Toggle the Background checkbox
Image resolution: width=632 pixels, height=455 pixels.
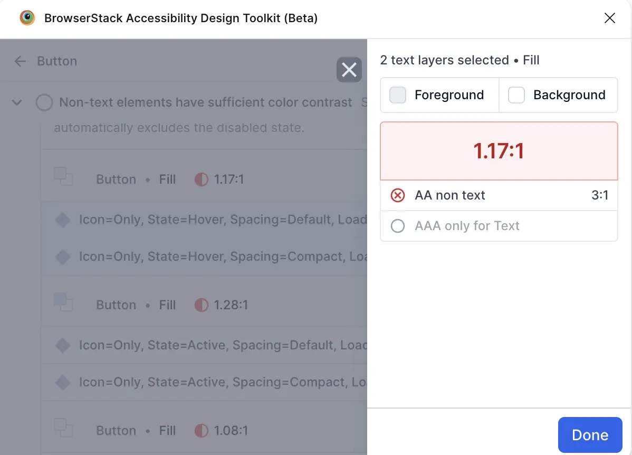[516, 95]
